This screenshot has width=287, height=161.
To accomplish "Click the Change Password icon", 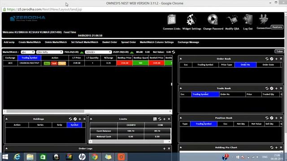I will pos(213,20).
